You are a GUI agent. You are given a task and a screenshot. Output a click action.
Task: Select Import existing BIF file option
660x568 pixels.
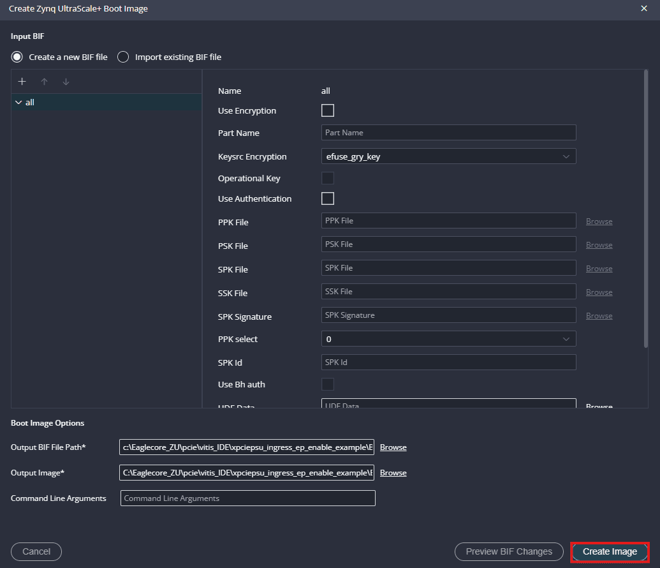(123, 57)
